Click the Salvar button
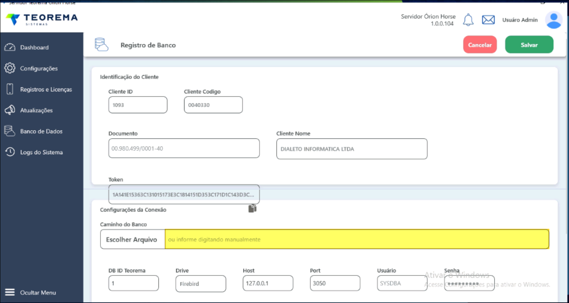The image size is (569, 303). 529,45
